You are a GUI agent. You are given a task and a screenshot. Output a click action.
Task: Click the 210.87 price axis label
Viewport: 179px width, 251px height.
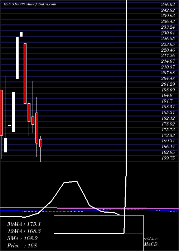168,67
